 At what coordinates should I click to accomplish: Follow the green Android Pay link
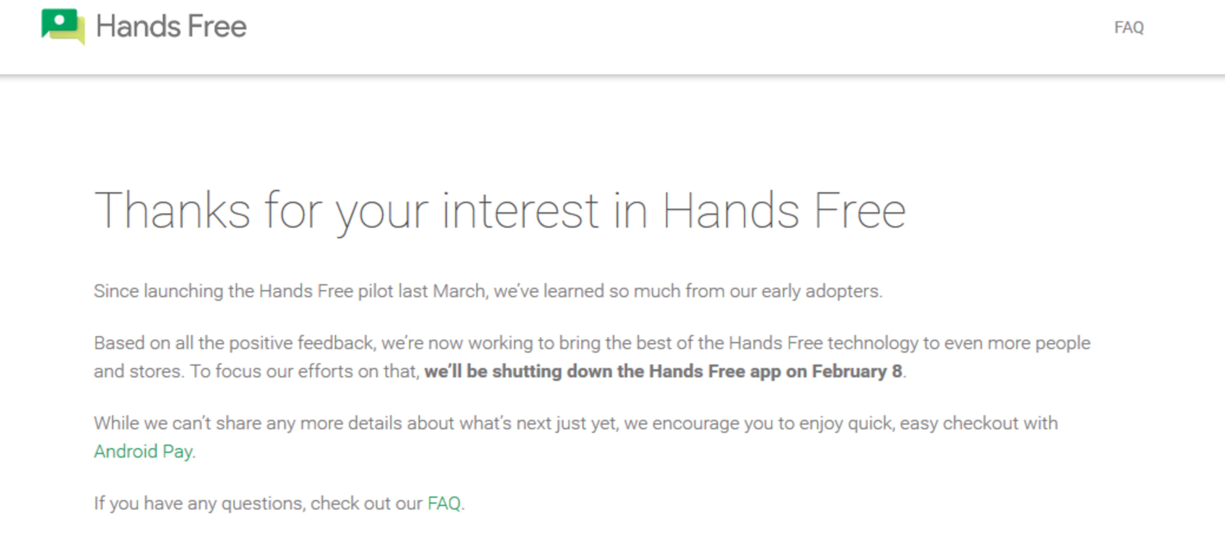143,451
